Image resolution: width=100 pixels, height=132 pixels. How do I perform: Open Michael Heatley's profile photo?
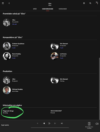[7, 90]
